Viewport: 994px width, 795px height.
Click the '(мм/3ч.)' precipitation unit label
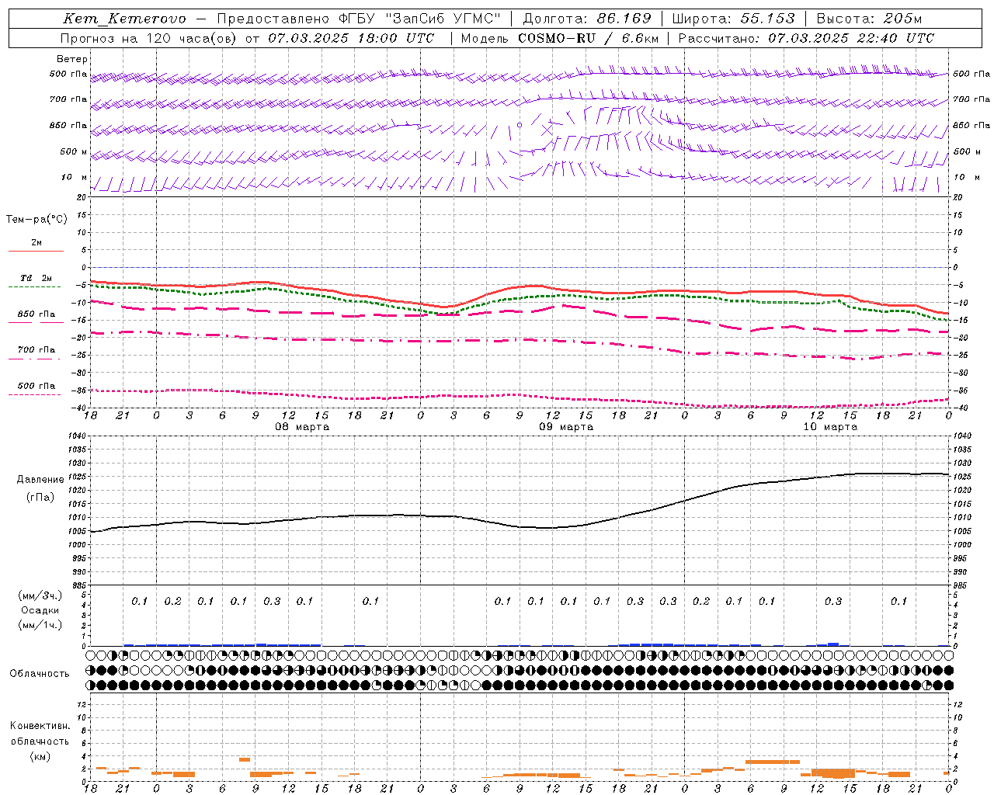click(40, 595)
